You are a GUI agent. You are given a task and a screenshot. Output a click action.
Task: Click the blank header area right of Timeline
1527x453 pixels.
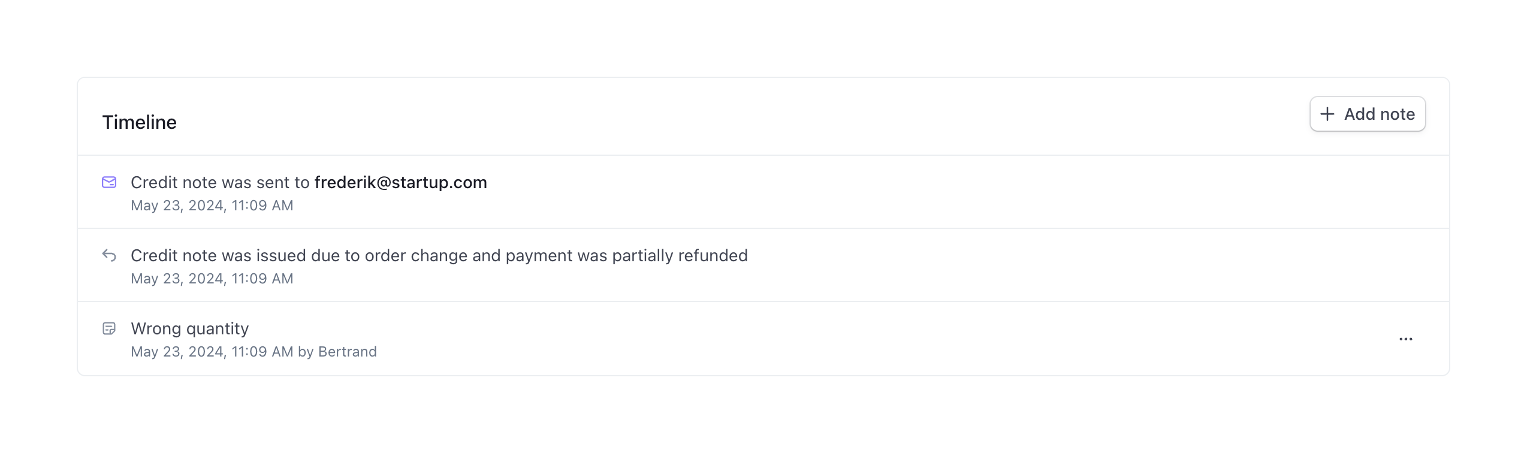coord(719,117)
